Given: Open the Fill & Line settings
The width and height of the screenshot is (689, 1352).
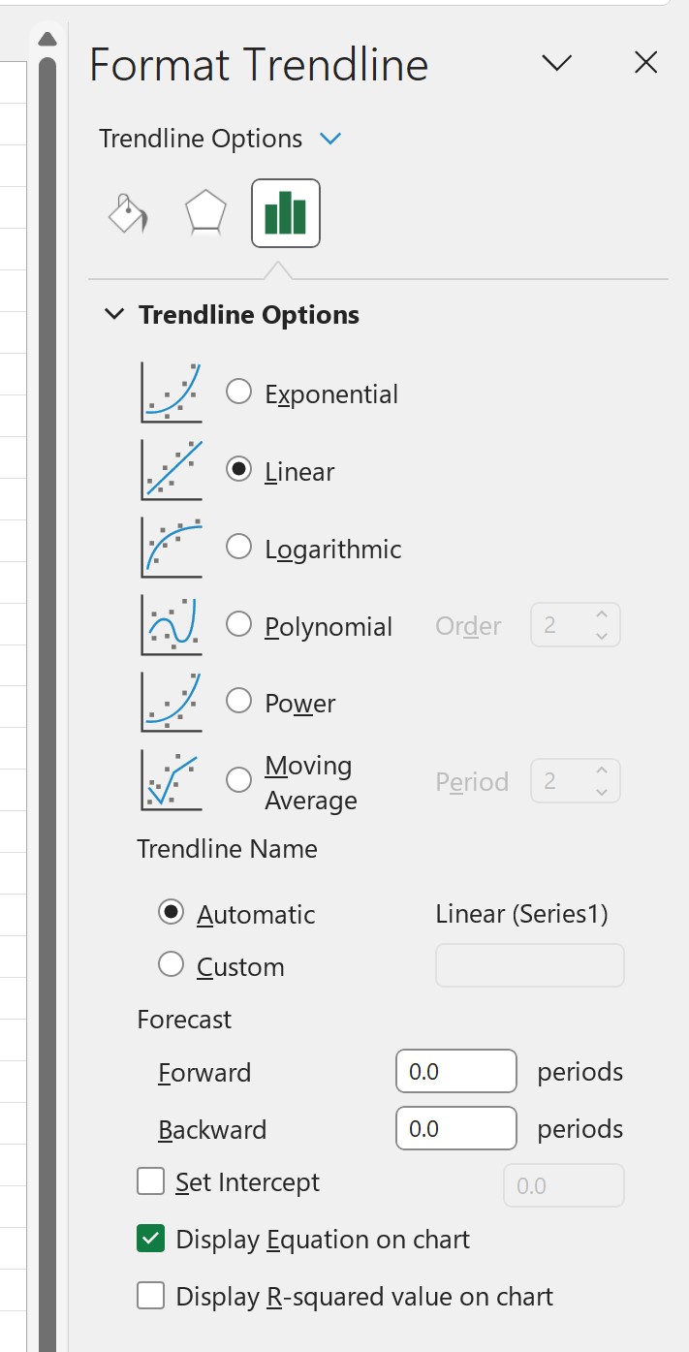Looking at the screenshot, I should point(127,213).
